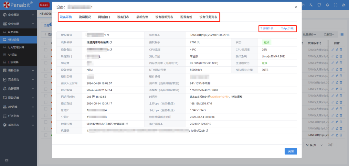Click the 设备升级 link

pos(267,28)
